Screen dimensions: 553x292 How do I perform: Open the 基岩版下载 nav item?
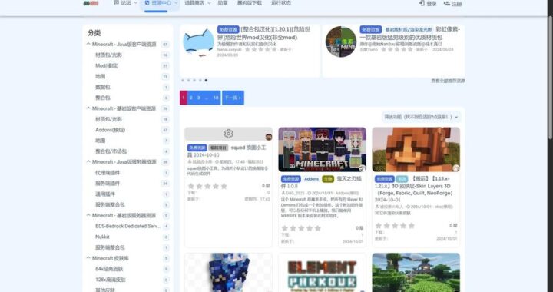250,3
